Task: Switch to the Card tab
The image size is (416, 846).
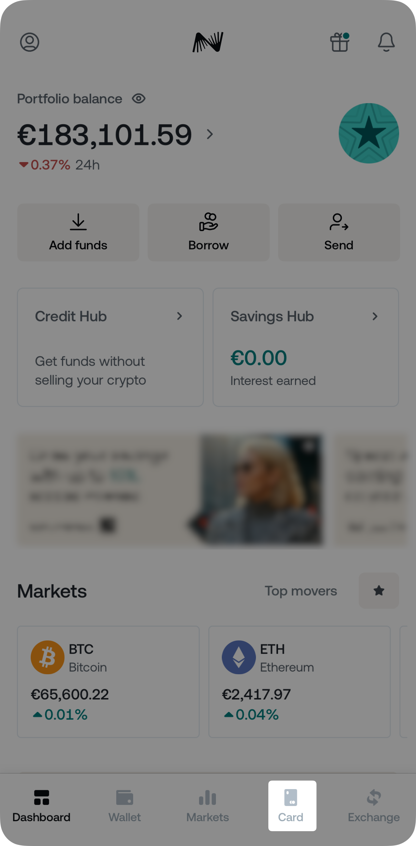Action: [292, 806]
